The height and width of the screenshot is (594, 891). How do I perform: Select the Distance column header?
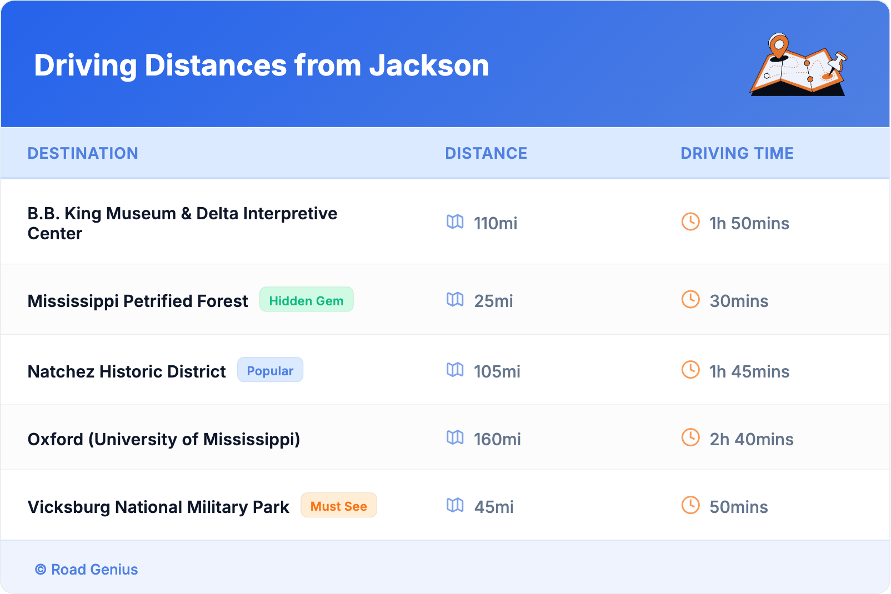coord(486,153)
